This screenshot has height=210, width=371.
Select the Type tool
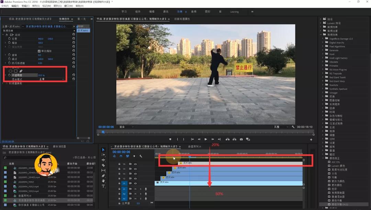[103, 186]
